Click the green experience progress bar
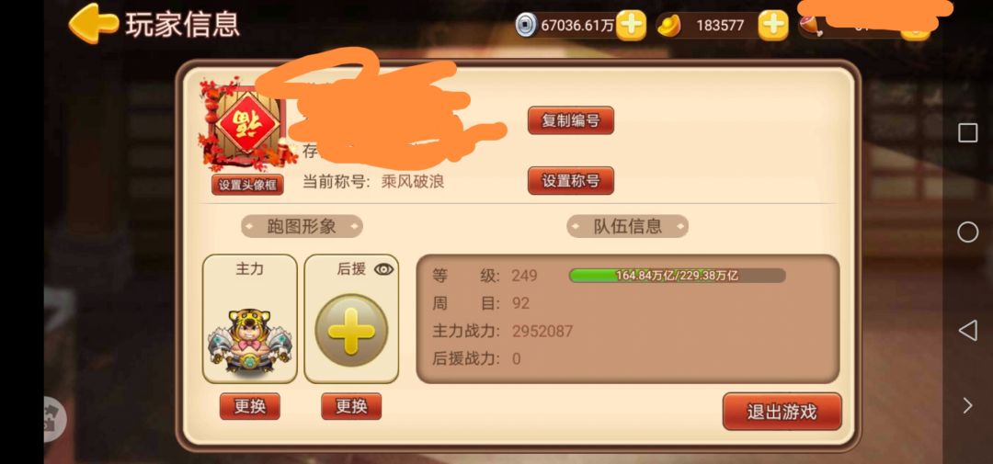Viewport: 993px width, 464px height. (678, 276)
